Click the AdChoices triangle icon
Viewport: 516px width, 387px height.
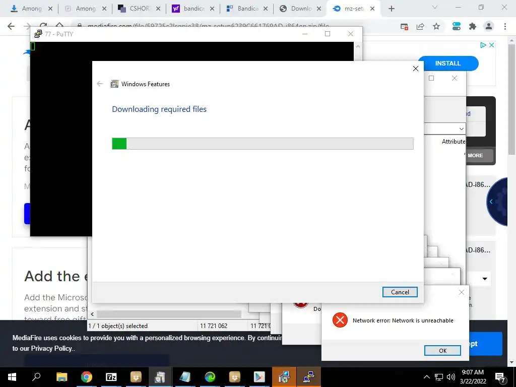(x=483, y=45)
